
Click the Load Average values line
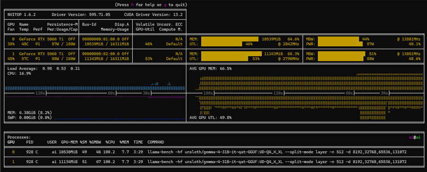tap(44, 69)
